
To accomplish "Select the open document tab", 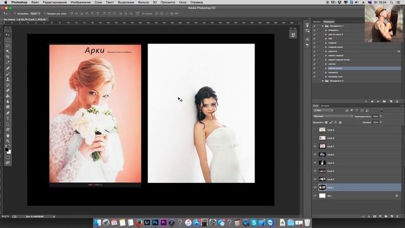I will [x=25, y=20].
